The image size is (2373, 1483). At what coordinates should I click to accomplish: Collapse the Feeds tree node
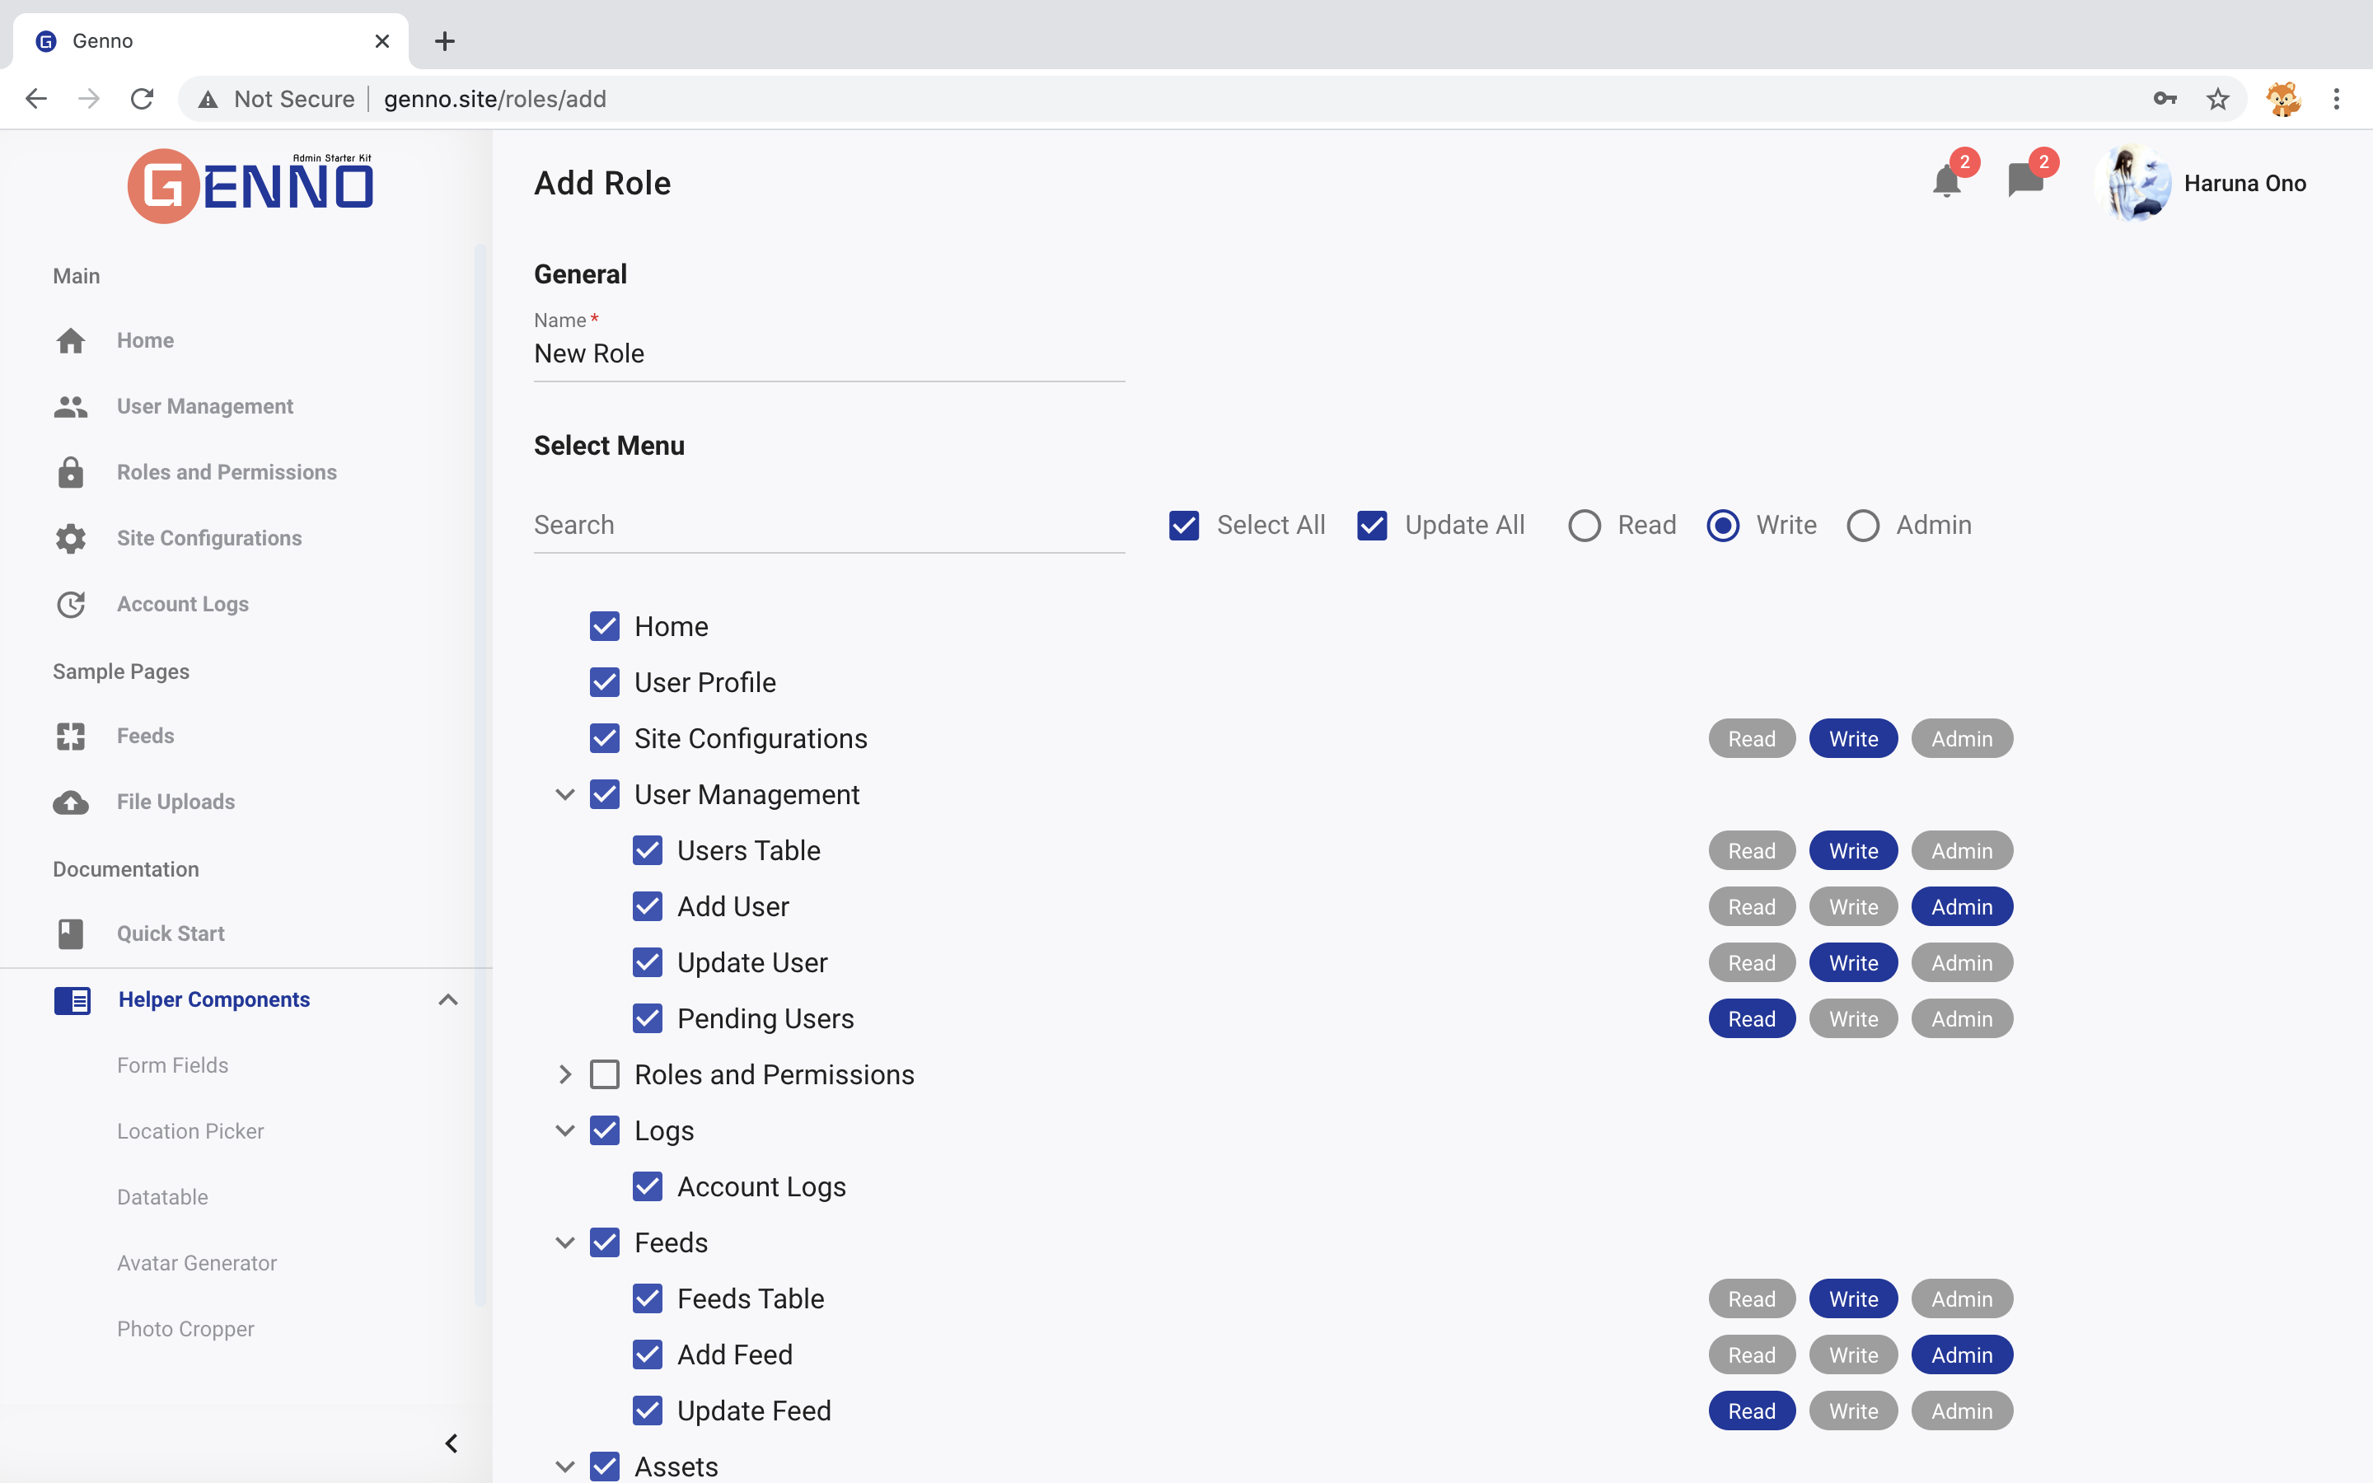[x=564, y=1242]
